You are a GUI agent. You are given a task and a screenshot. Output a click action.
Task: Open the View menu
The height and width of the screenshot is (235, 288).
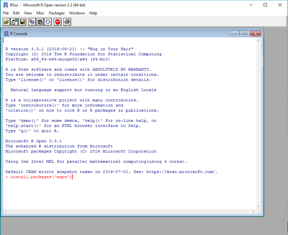click(28, 13)
